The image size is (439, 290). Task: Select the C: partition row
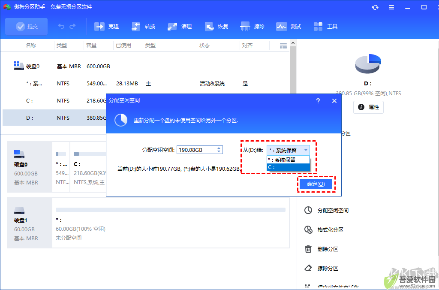pos(54,100)
